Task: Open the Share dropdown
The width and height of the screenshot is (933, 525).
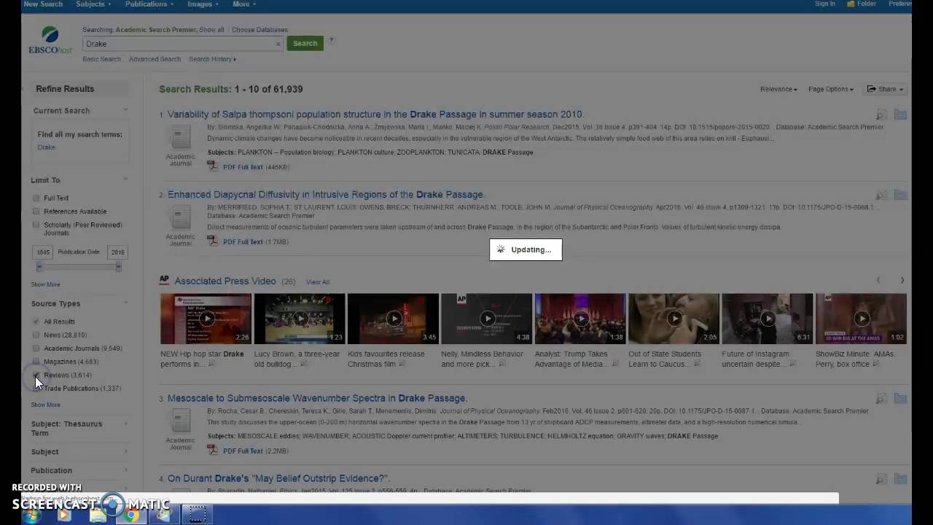Action: 885,89
